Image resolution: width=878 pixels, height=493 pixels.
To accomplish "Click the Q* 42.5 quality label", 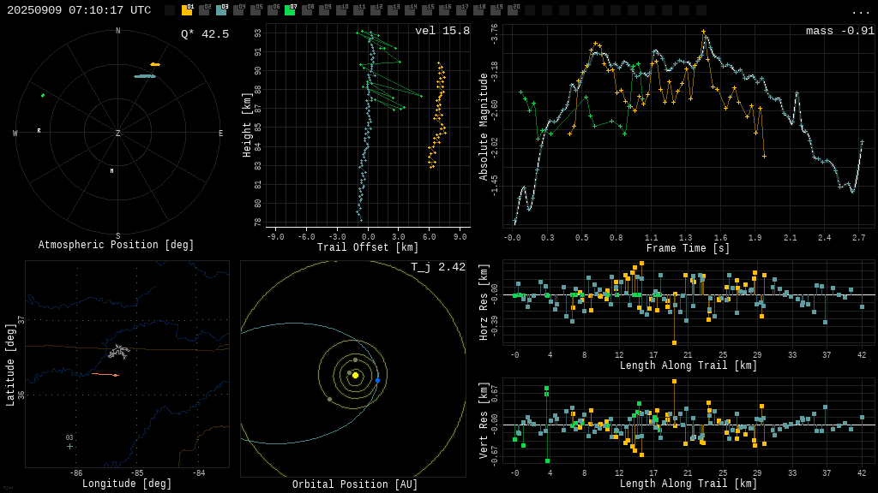I will (x=204, y=34).
